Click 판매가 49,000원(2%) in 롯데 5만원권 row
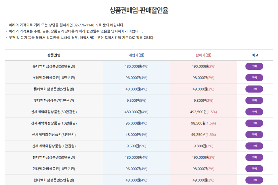278x185 pixels. pyautogui.click(x=203, y=89)
